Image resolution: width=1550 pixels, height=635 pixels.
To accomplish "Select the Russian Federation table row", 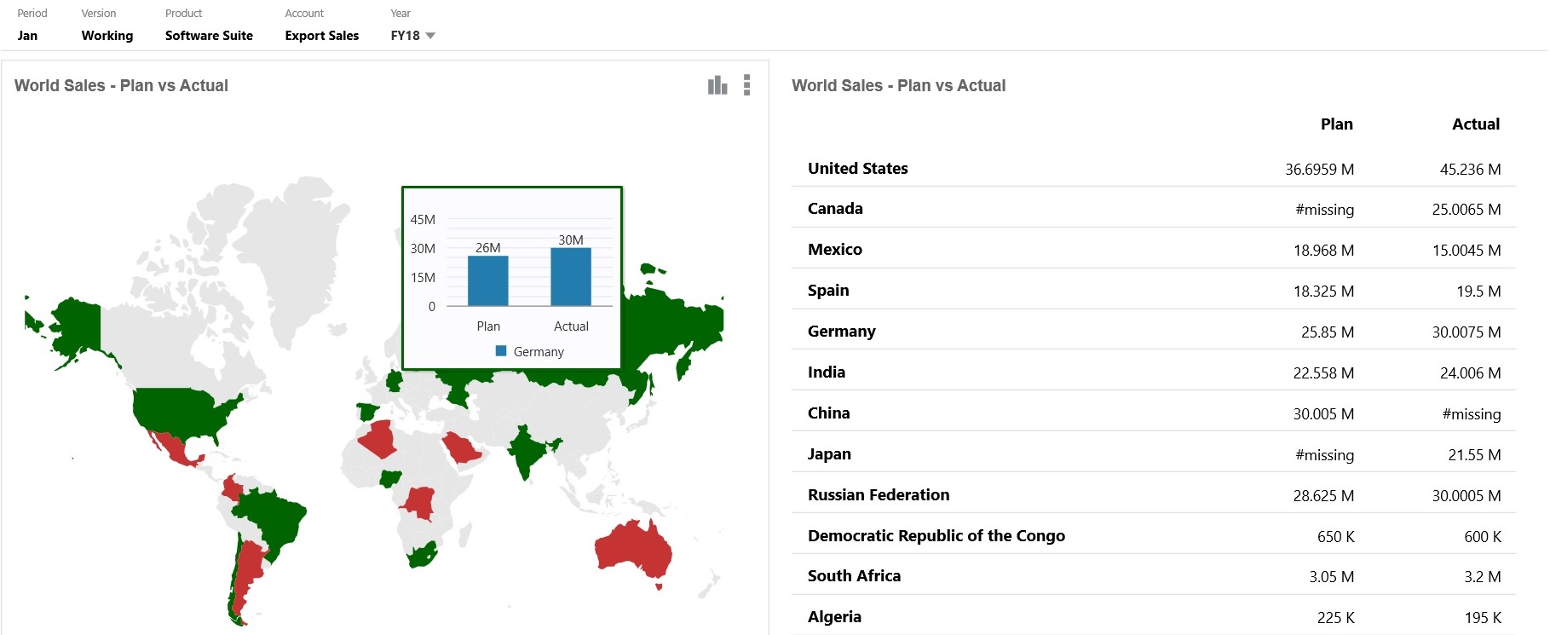I will pos(1154,495).
